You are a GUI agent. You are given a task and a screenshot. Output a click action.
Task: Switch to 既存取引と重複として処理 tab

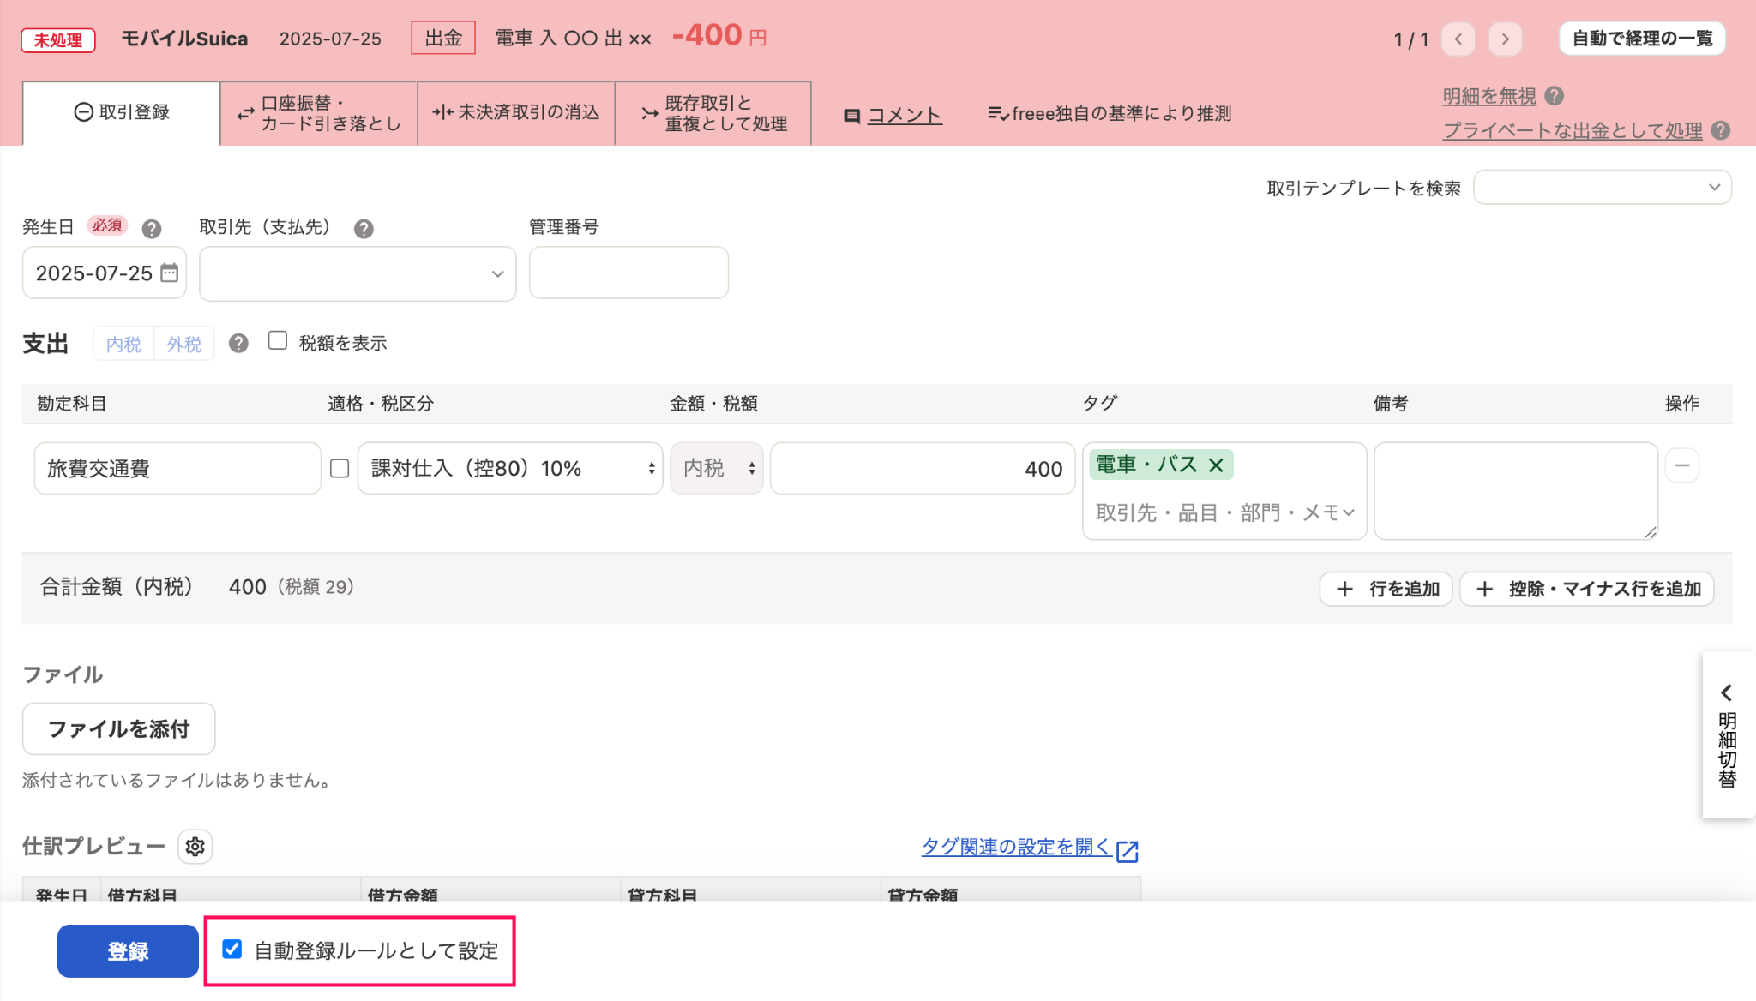click(713, 113)
